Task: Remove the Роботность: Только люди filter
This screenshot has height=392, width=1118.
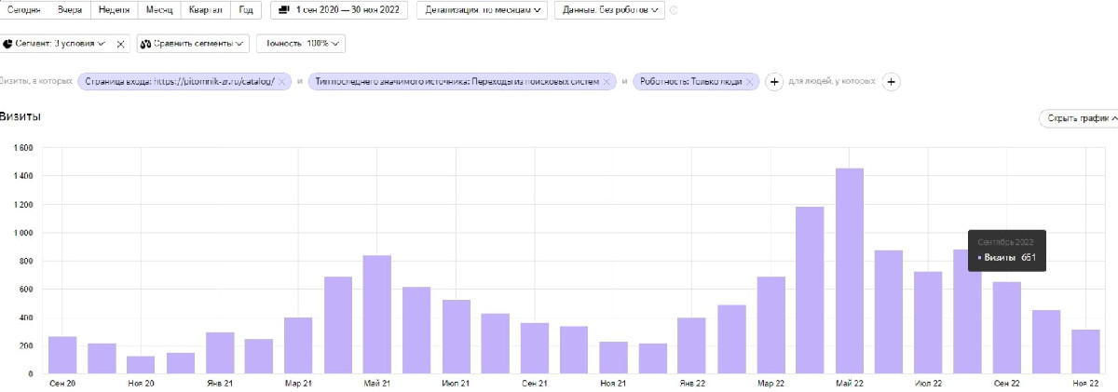Action: 749,82
